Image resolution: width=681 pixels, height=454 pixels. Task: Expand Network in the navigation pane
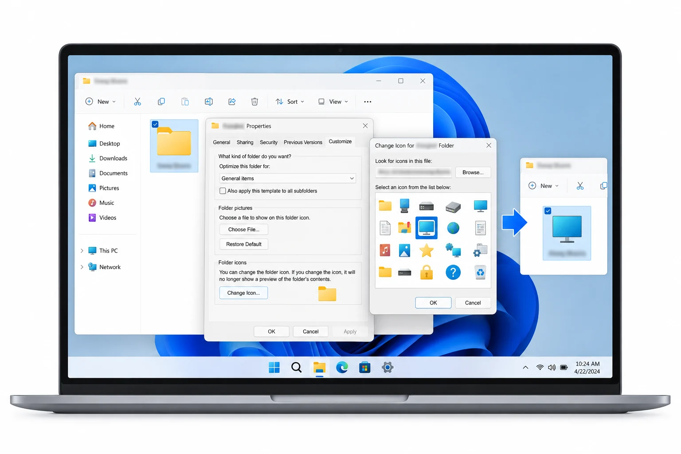click(x=82, y=267)
